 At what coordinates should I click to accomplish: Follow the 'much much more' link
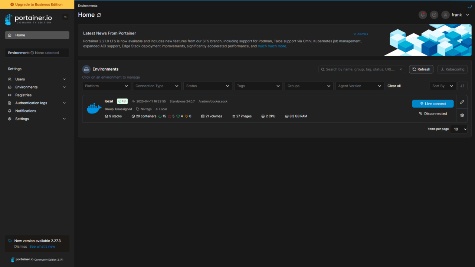(x=272, y=46)
